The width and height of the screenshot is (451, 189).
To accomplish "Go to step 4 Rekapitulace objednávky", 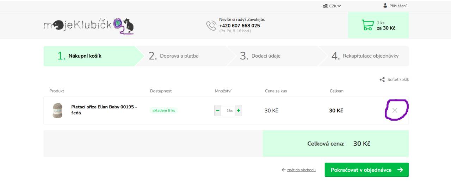I will (x=363, y=56).
